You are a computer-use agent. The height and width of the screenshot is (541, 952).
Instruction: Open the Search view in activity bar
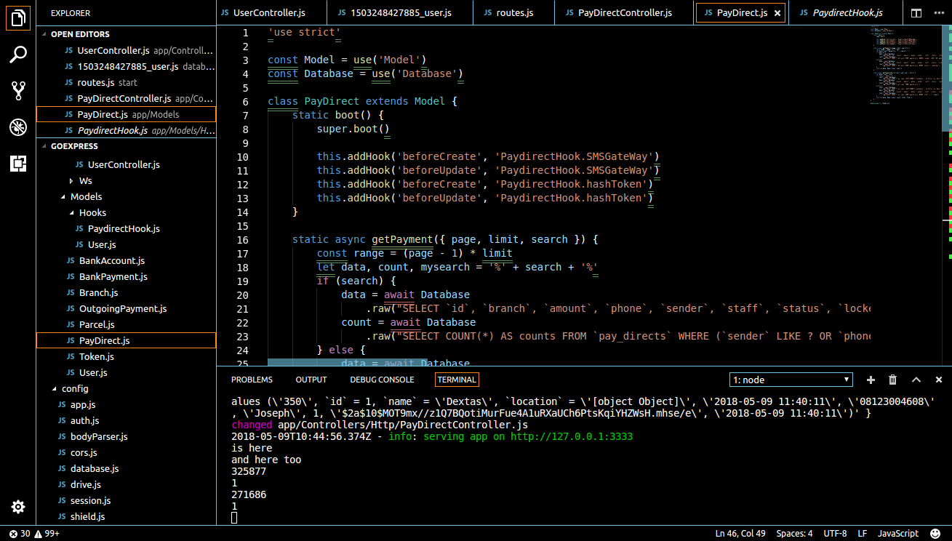(x=18, y=55)
